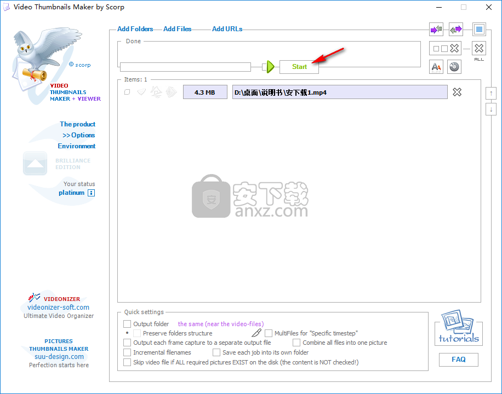
Task: Toggle Incremental filenames checkbox
Action: click(127, 352)
